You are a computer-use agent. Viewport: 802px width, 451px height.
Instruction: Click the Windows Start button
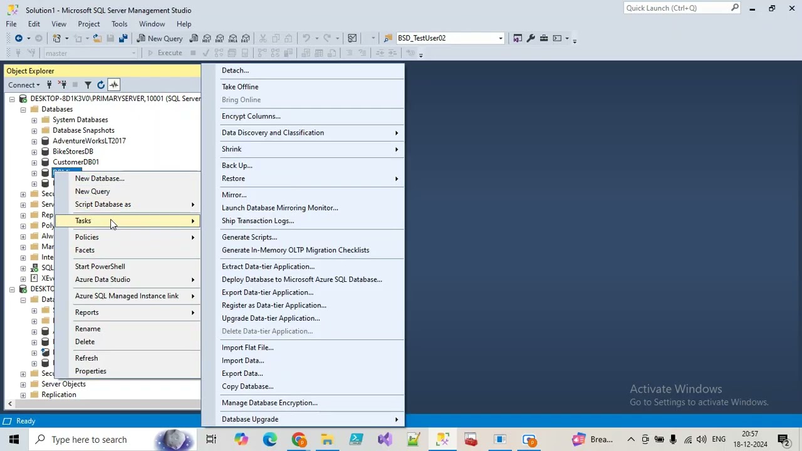click(14, 439)
